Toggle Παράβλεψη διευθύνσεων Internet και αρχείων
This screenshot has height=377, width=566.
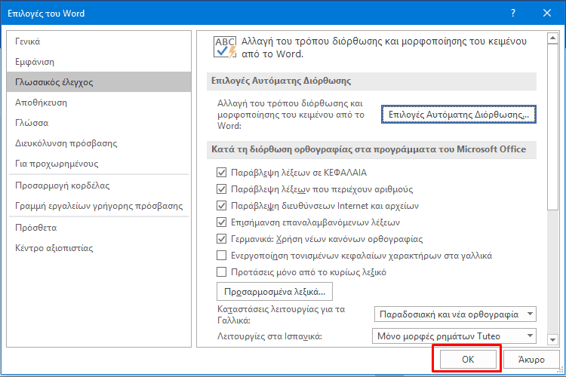[x=221, y=206]
